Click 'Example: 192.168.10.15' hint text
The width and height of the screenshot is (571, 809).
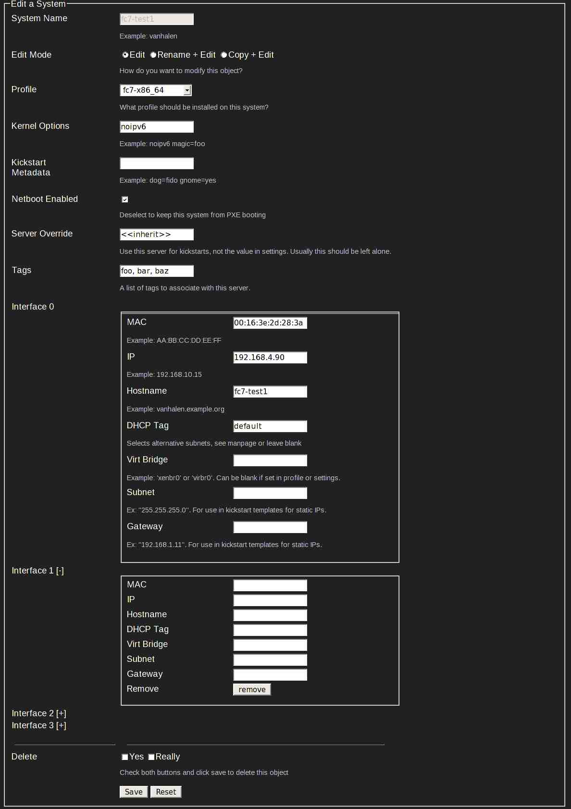click(164, 374)
